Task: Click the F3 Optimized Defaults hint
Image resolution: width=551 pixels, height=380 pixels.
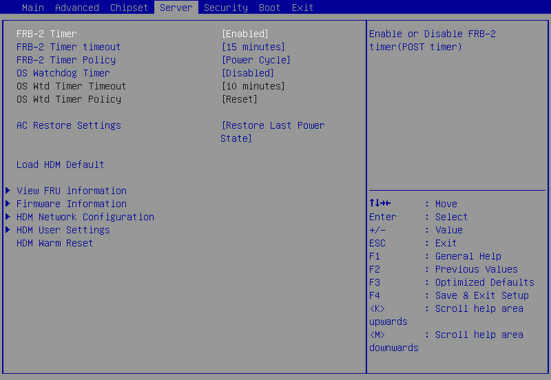Action: (452, 282)
